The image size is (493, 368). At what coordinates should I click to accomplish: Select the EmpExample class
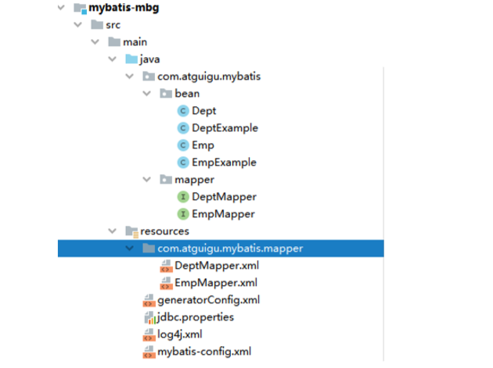coord(224,163)
